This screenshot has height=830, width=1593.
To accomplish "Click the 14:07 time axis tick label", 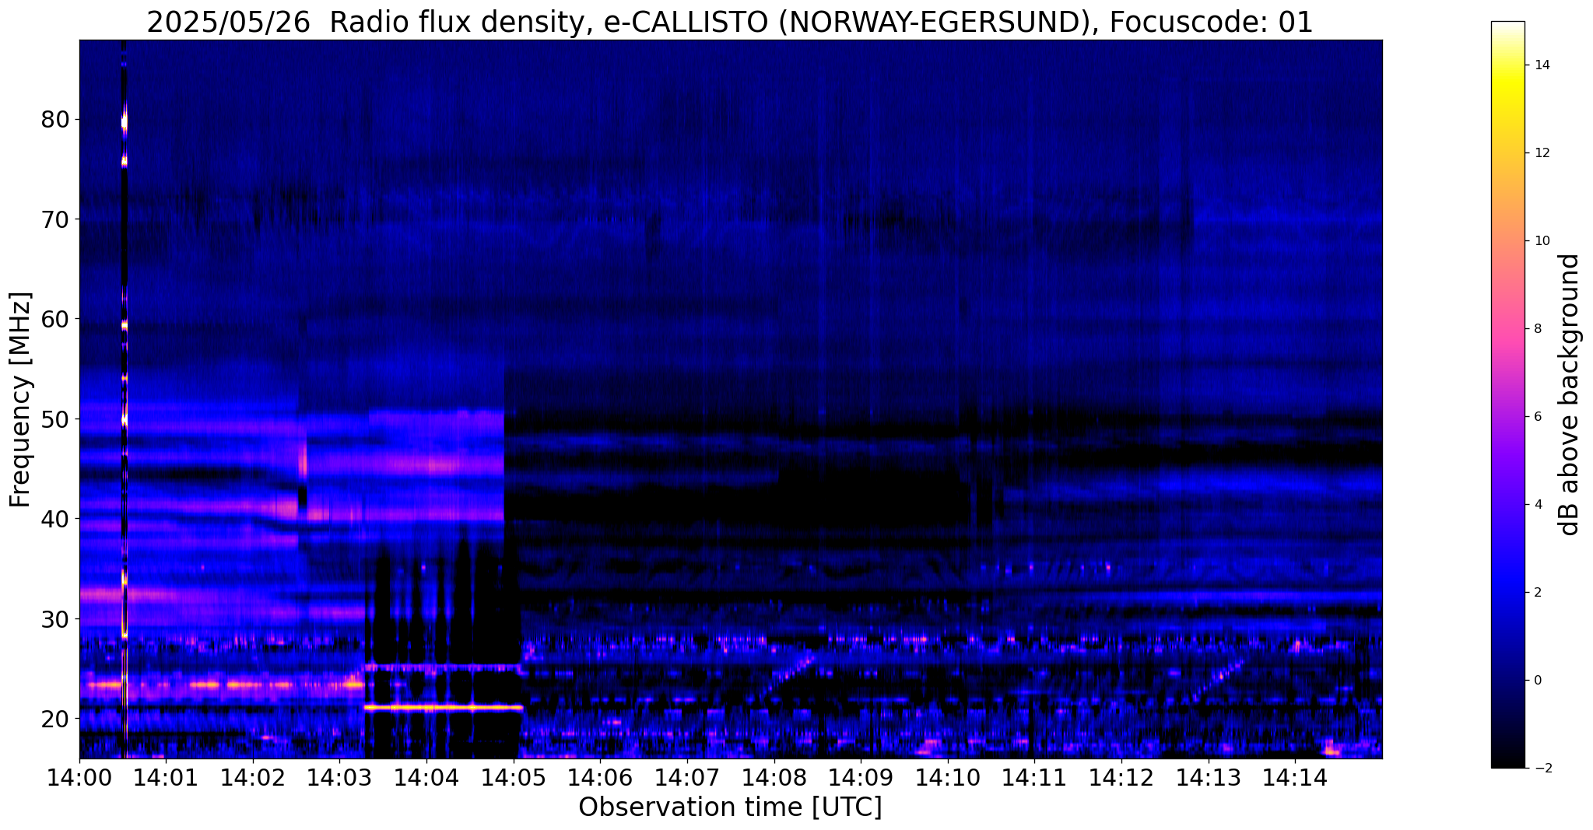I will click(687, 778).
